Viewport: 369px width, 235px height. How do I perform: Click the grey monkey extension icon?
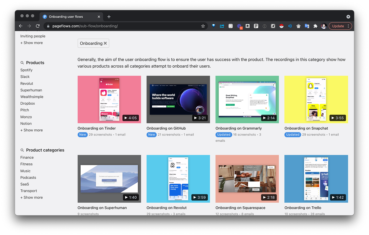(x=299, y=26)
